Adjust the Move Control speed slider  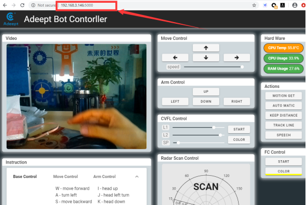214,67
